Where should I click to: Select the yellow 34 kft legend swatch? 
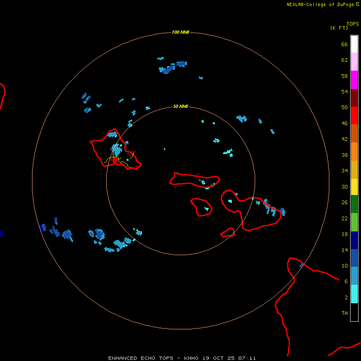click(x=354, y=187)
